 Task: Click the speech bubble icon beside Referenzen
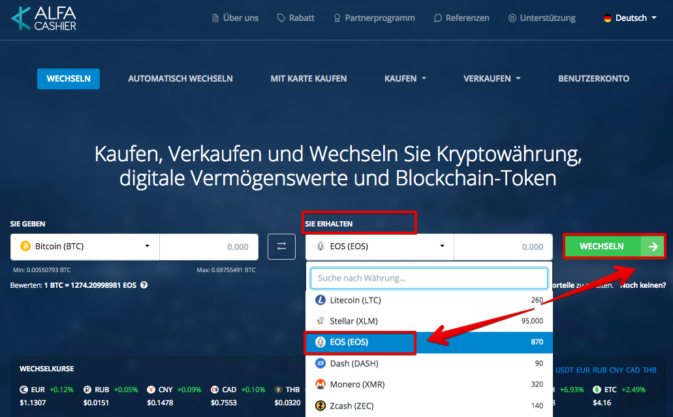pyautogui.click(x=437, y=18)
